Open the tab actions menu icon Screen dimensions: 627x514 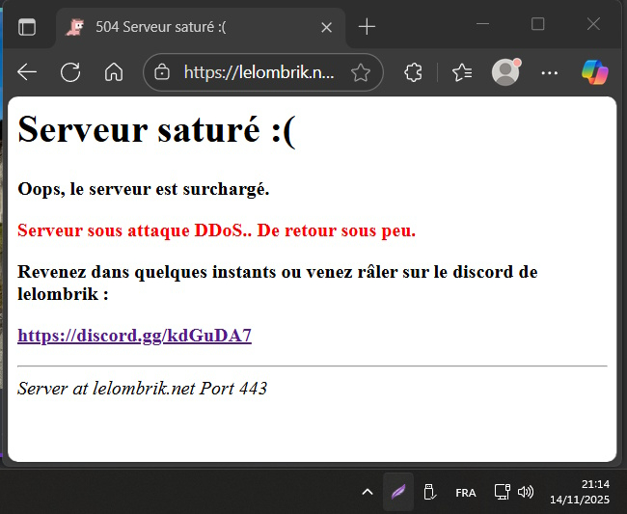click(27, 27)
